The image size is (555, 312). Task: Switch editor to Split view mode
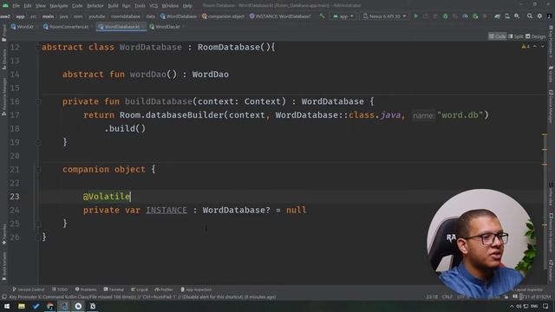click(516, 36)
